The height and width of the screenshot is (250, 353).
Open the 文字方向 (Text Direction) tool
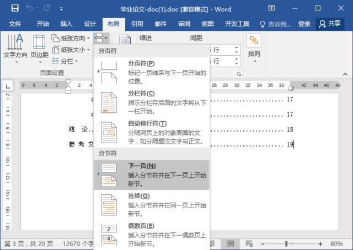coord(15,47)
